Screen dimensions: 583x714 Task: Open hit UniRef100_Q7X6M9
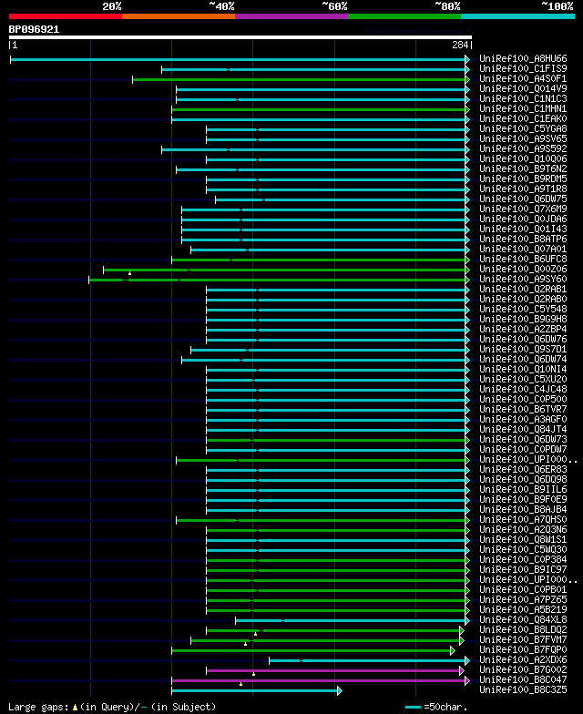point(523,209)
